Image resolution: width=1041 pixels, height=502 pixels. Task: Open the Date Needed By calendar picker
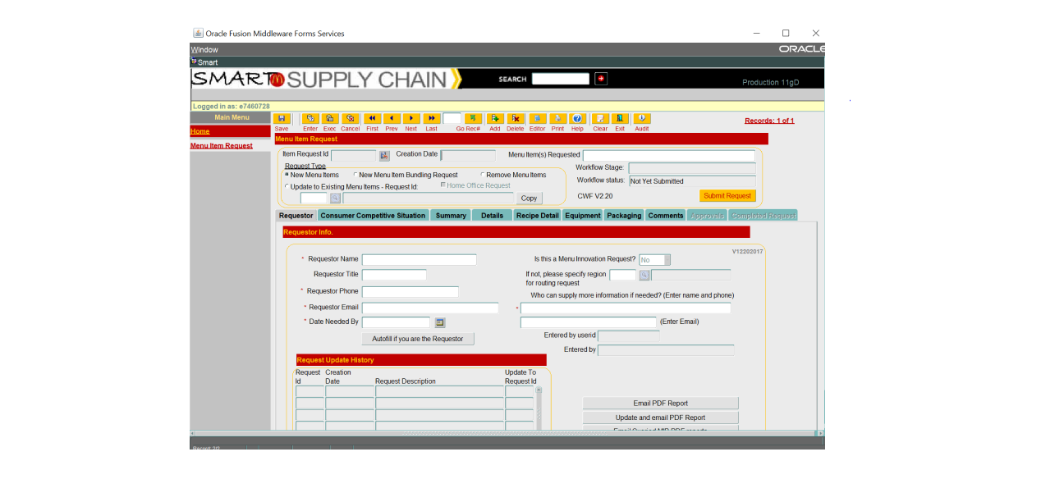(439, 322)
